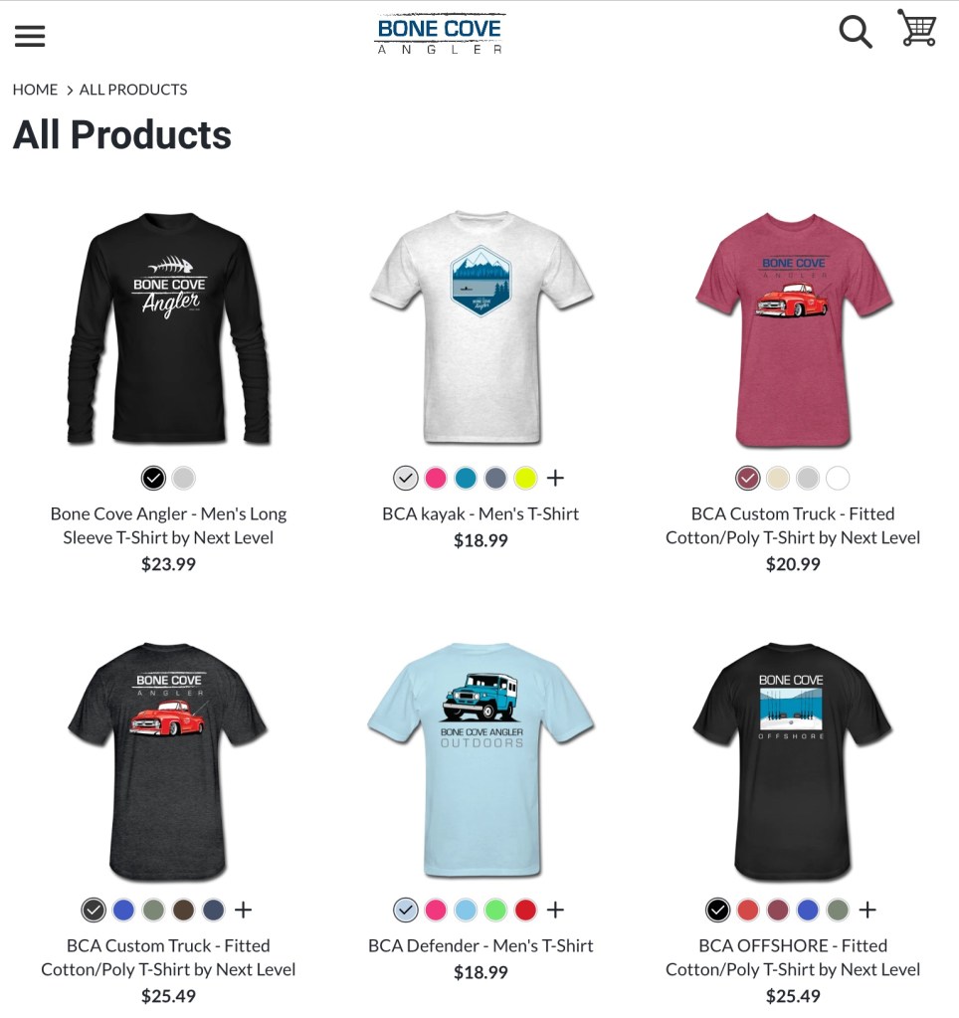Choose pink color for BCA kayak shirt
The width and height of the screenshot is (959, 1018).
pyautogui.click(x=436, y=479)
